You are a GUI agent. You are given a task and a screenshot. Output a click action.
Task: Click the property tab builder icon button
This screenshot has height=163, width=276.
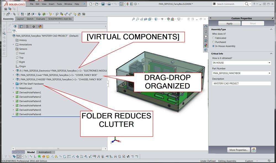tap(253, 150)
